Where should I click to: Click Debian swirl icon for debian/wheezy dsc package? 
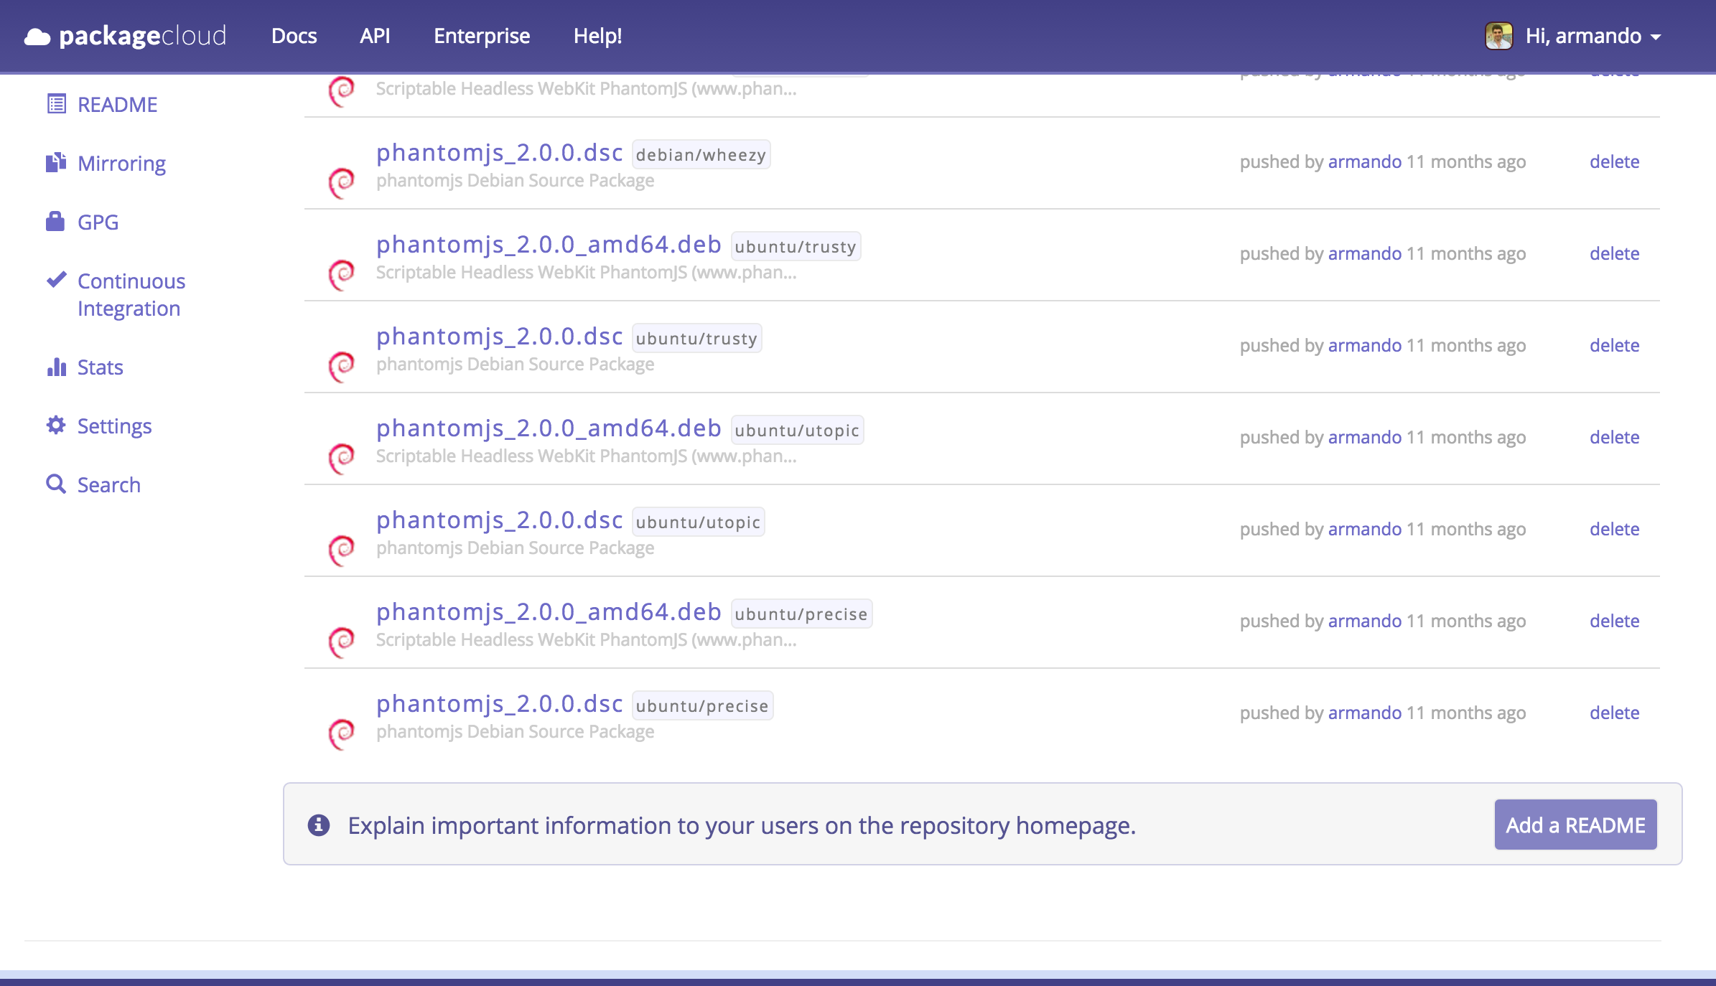(x=342, y=183)
